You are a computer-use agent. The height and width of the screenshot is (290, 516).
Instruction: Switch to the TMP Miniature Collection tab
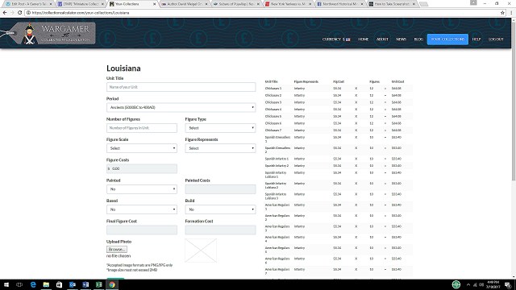pos(81,4)
